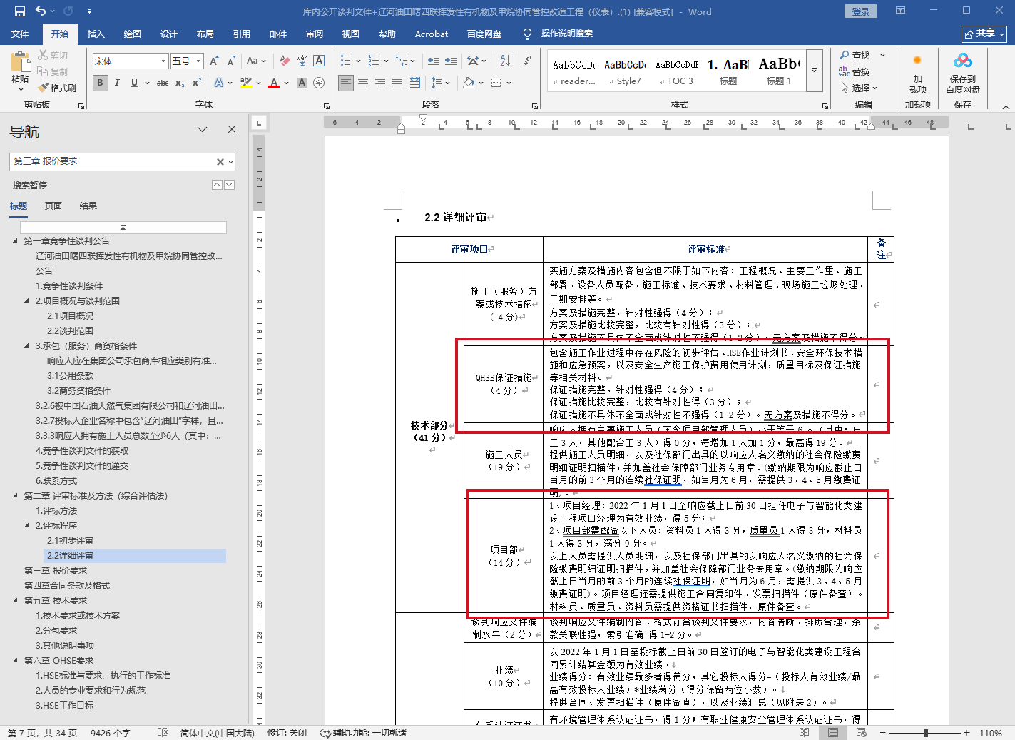
Task: Toggle strikethrough formatting
Action: [x=163, y=83]
